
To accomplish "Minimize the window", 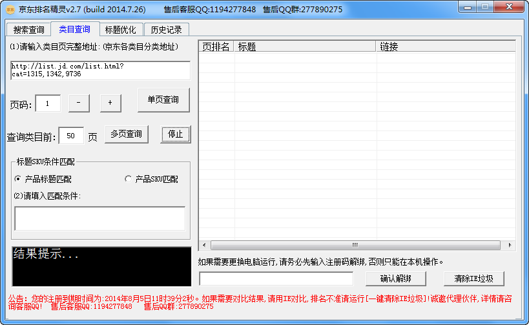I will click(x=468, y=7).
